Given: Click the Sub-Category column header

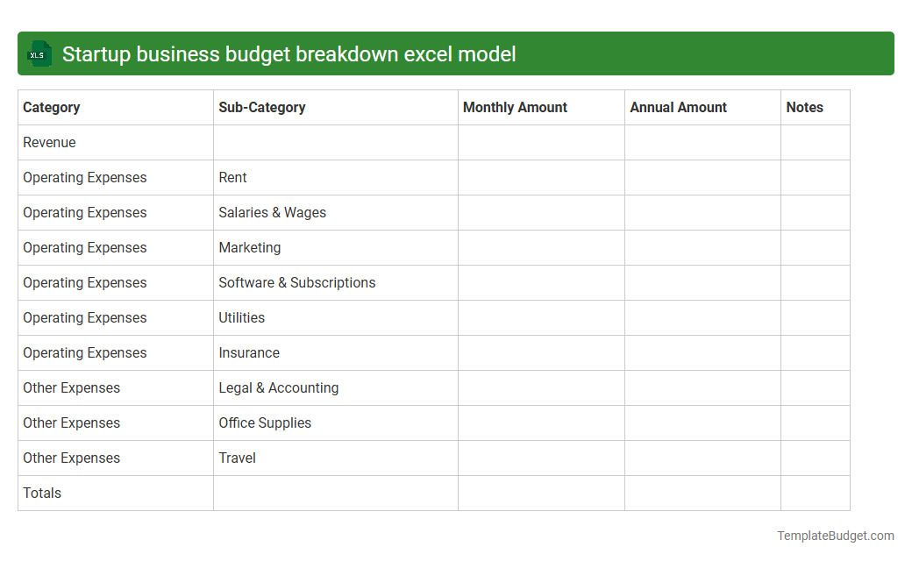Looking at the screenshot, I should point(261,107).
